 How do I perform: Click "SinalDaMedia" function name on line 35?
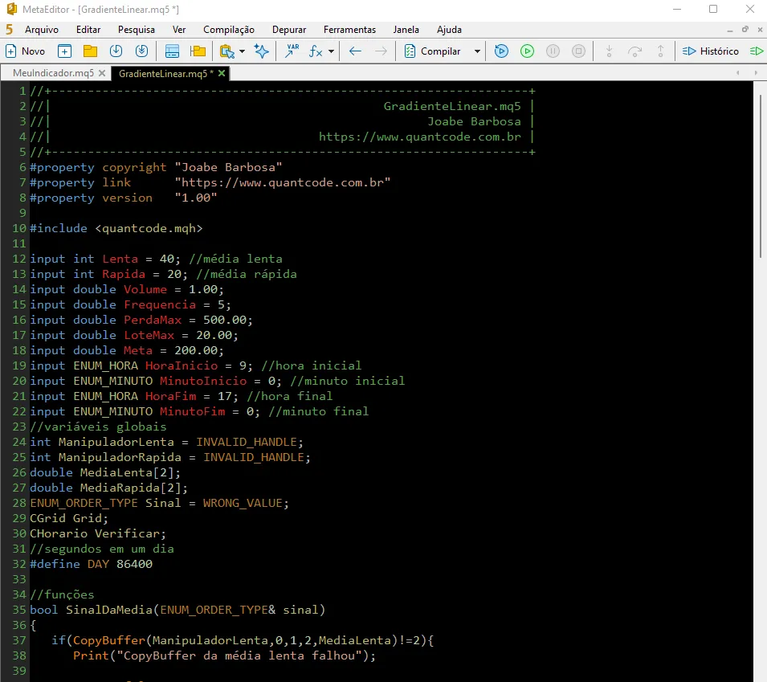click(109, 610)
